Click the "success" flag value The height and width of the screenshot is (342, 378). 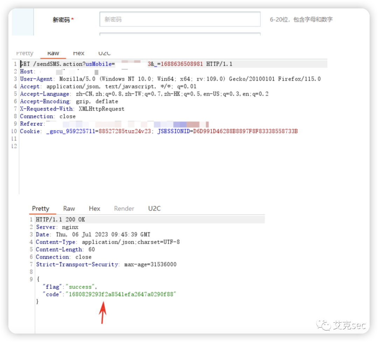click(x=80, y=287)
